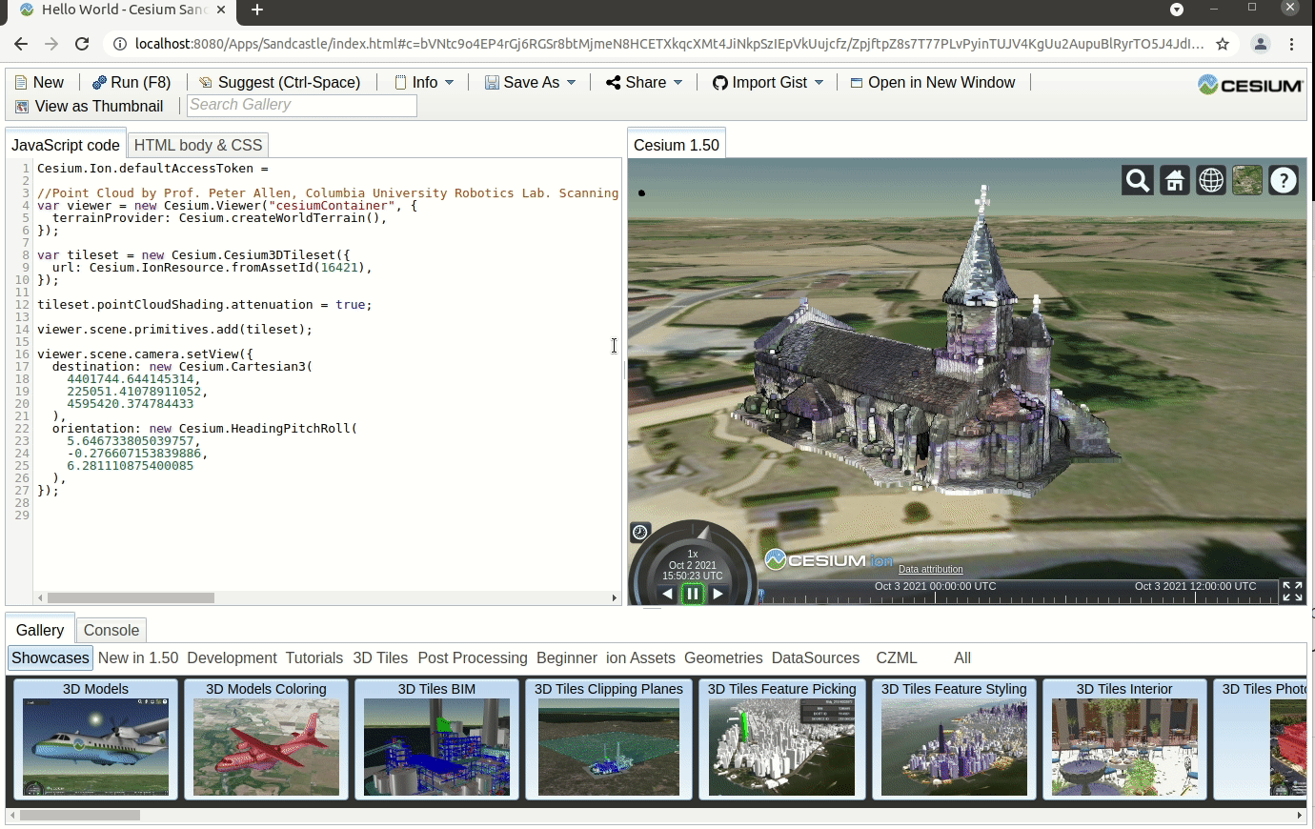Switch to the Console tab
This screenshot has height=829, width=1315.
(111, 630)
